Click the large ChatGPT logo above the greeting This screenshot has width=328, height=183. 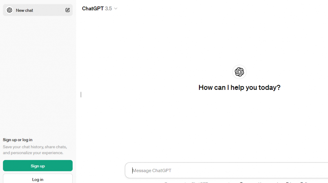pyautogui.click(x=239, y=72)
